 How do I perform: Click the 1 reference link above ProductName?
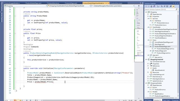tap(27, 14)
